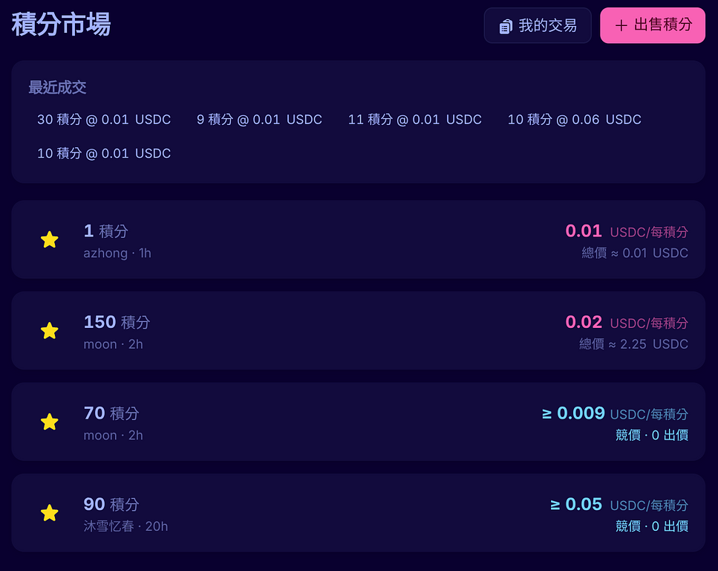Image resolution: width=718 pixels, height=571 pixels.
Task: Open the 70 積分 auction by moon
Action: 358,422
